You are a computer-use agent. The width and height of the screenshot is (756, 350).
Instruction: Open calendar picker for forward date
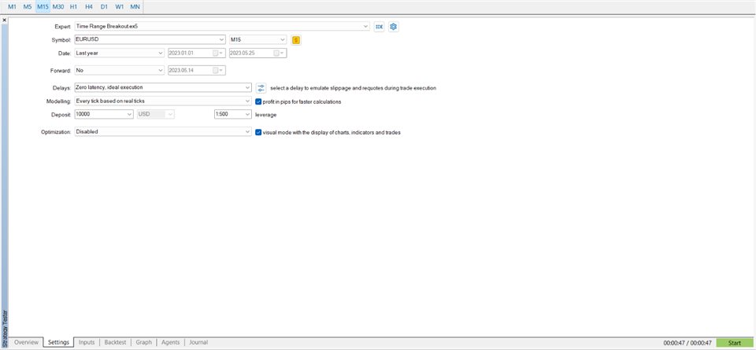pyautogui.click(x=218, y=70)
